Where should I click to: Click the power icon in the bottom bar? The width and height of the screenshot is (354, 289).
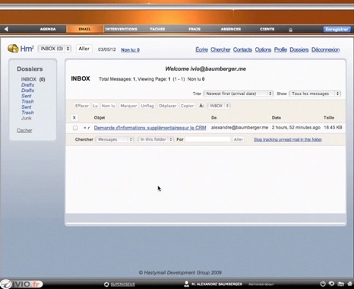click(323, 284)
